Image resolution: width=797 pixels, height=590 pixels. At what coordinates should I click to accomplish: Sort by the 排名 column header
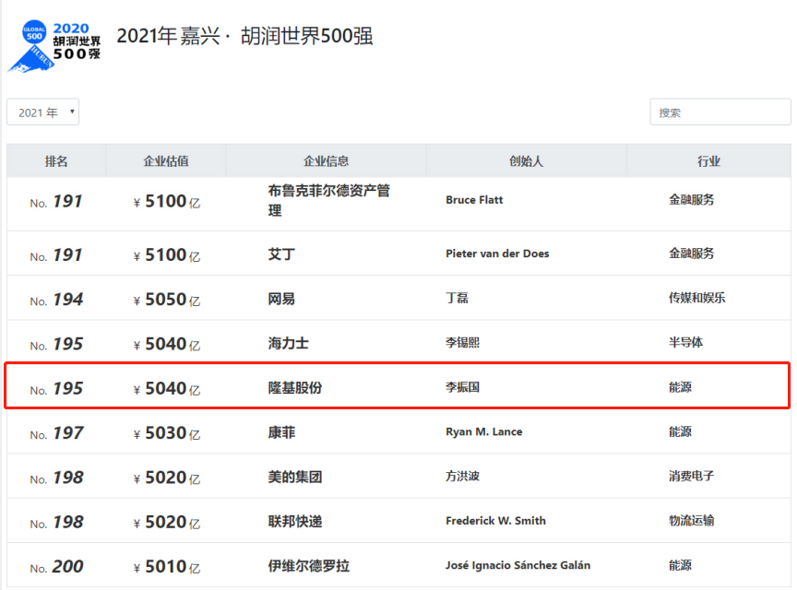[x=56, y=161]
